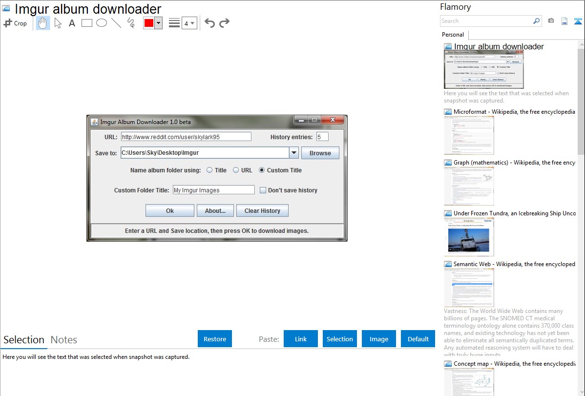
Task: Click icon beside Graph (mathematics) entry
Action: [448, 163]
